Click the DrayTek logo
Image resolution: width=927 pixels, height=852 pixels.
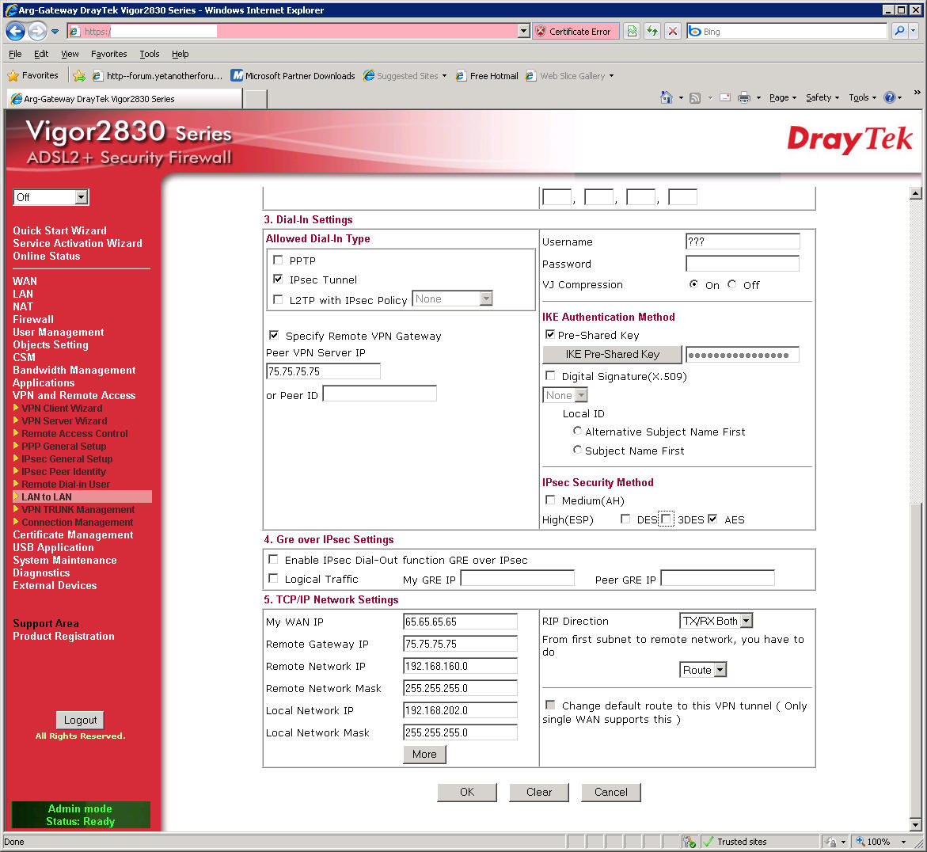849,139
